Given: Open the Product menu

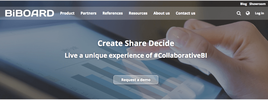Looking at the screenshot, I should coord(67,13).
